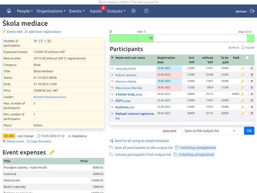
Task: Edit 4 better body registration with pencil icon
Action: coord(242,94)
